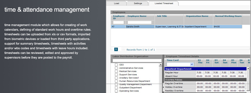
Task: Collapse the panel using the splitter arrow
Action: pos(163,87)
